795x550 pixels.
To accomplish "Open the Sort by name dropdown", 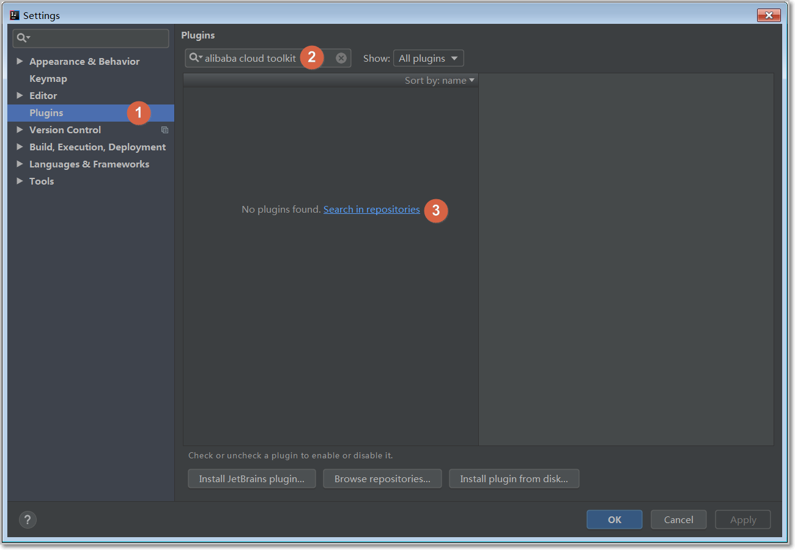I will pos(439,81).
